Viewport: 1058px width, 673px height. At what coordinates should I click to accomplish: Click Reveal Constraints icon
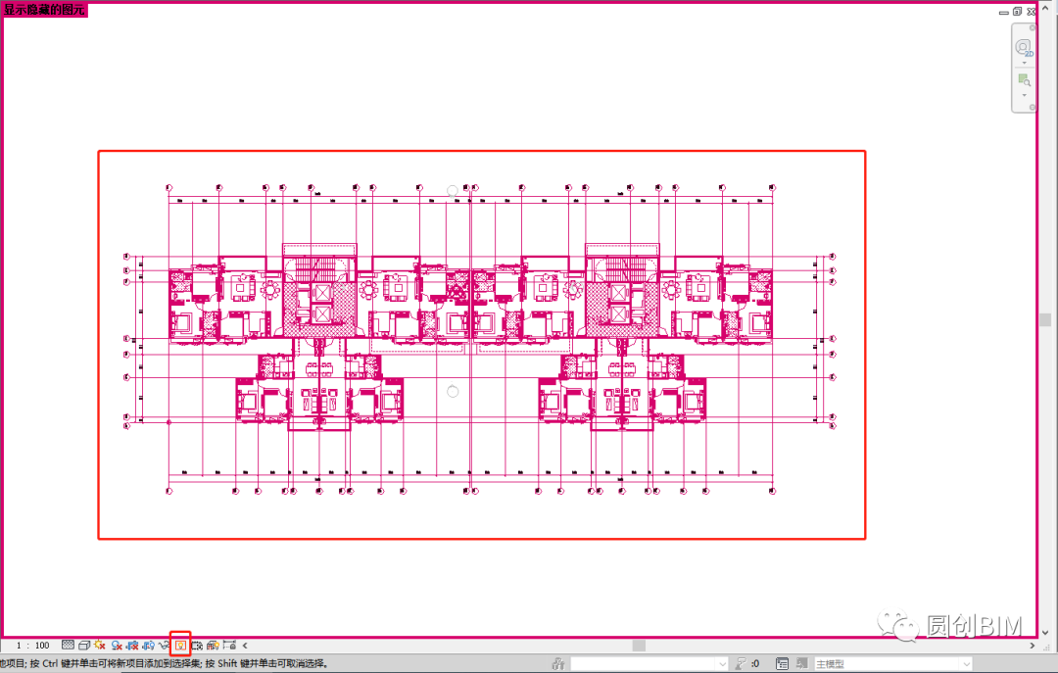coord(229,646)
